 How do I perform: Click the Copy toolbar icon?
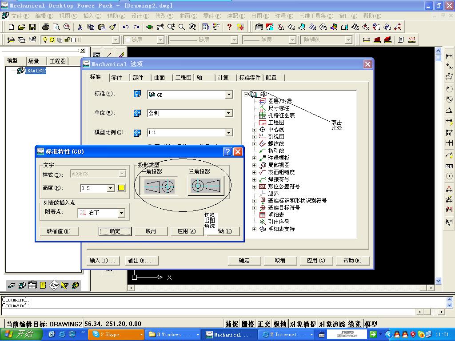pos(91,27)
